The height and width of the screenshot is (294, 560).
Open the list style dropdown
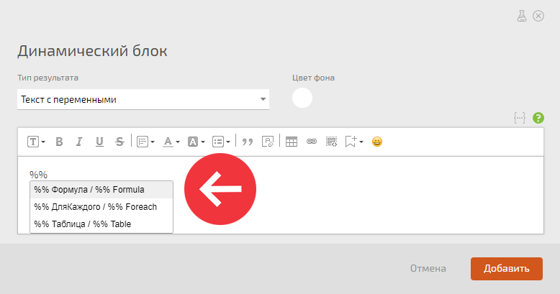click(221, 142)
